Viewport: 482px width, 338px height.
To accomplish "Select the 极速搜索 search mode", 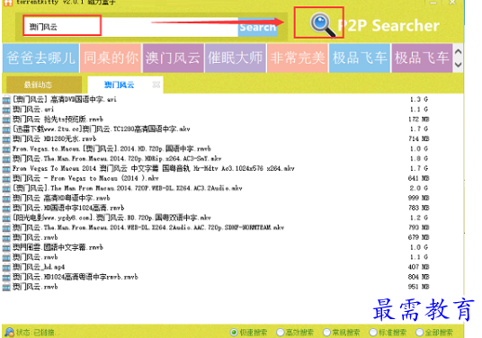I will coord(234,333).
